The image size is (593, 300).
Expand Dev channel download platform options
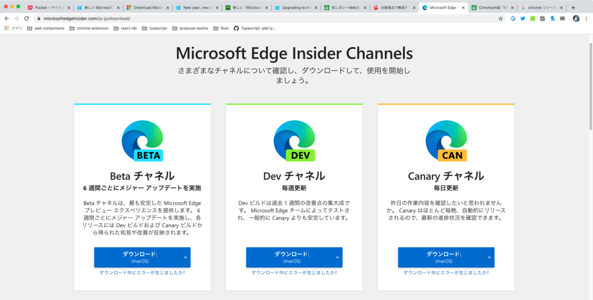tap(338, 257)
